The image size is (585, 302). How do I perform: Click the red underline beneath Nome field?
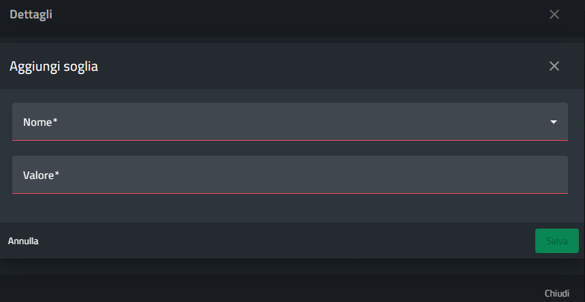[289, 140]
